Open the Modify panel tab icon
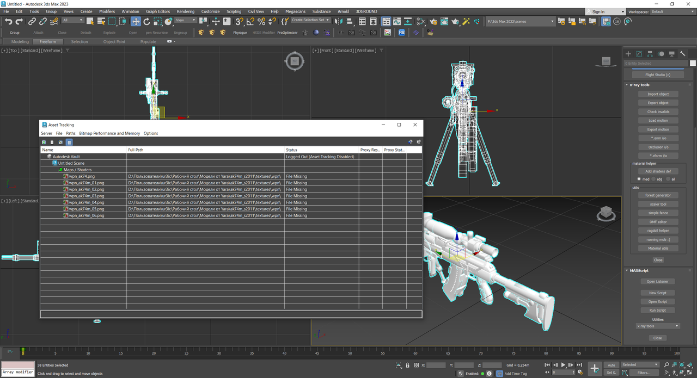 pos(639,54)
